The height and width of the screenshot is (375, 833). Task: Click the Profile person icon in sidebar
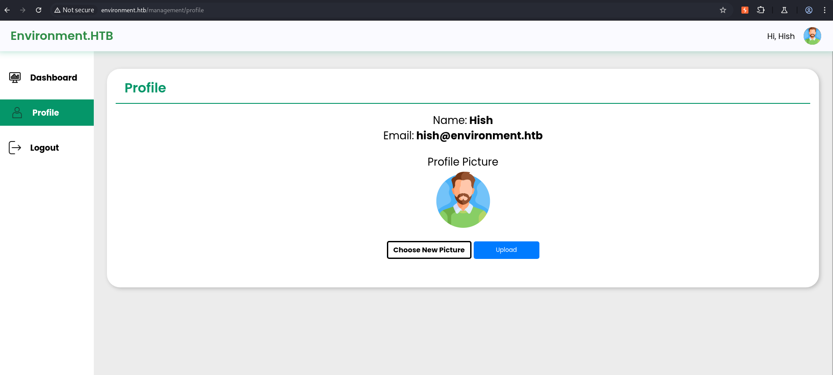(x=17, y=113)
